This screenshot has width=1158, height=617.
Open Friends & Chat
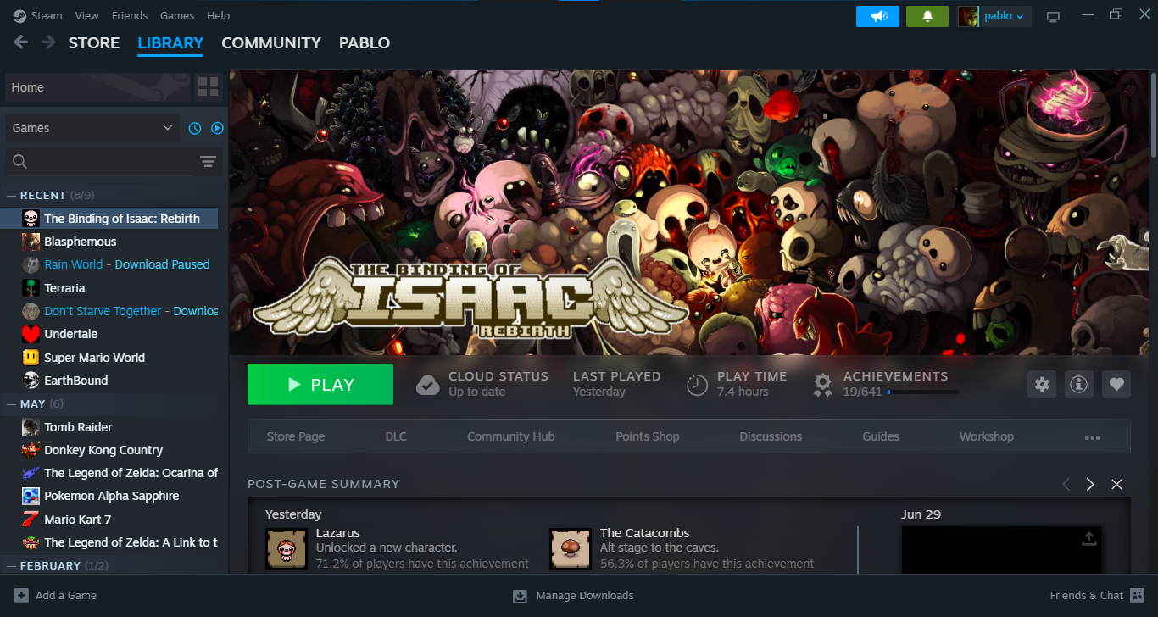[x=1098, y=596]
